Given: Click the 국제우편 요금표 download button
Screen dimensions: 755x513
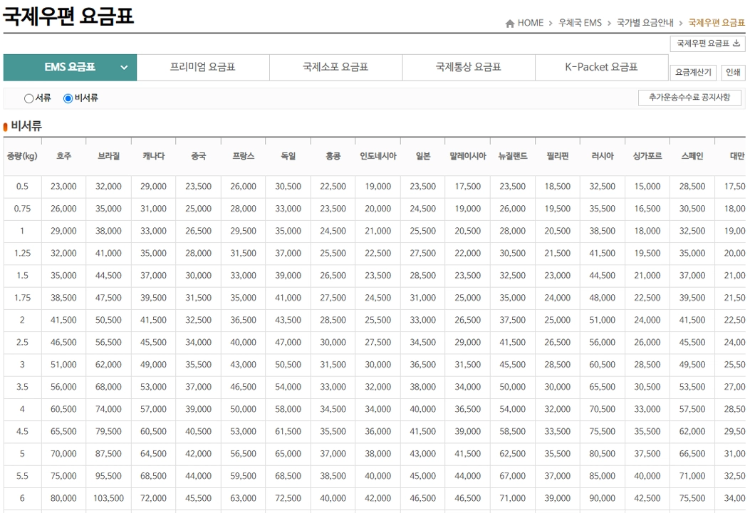Looking at the screenshot, I should (x=709, y=43).
